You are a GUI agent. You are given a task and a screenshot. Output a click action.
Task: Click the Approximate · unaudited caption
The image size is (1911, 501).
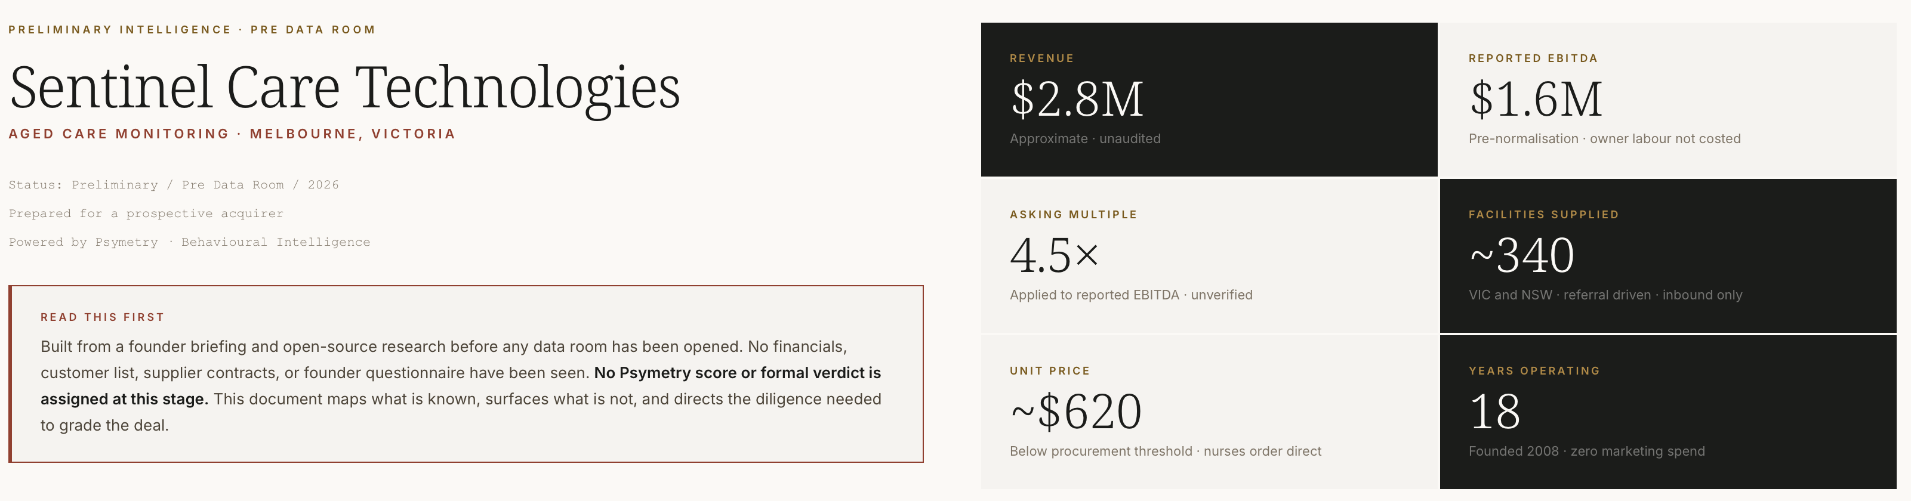(x=1084, y=138)
